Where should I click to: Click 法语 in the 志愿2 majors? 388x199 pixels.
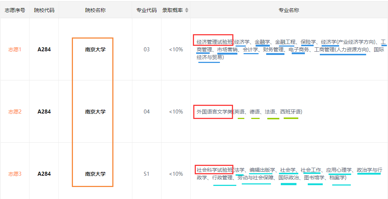click(x=270, y=112)
